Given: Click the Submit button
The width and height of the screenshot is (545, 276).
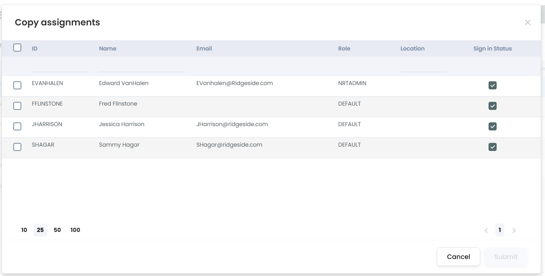Looking at the screenshot, I should click(x=506, y=257).
